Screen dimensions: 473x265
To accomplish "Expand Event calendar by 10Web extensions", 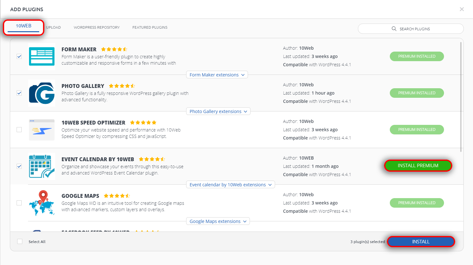I will pyautogui.click(x=230, y=185).
